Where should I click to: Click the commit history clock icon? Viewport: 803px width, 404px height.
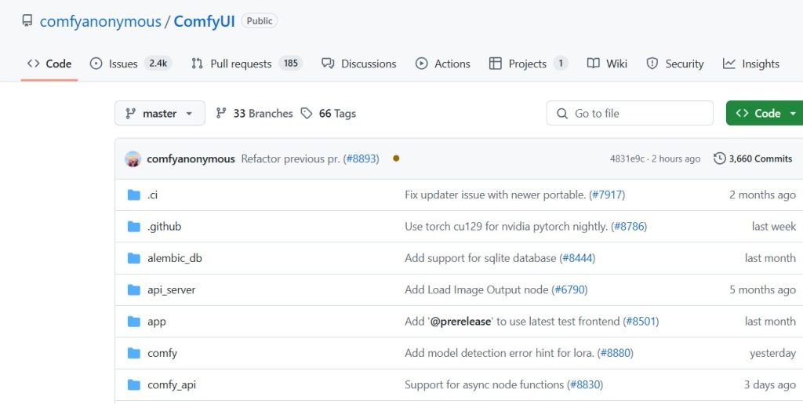pos(719,158)
